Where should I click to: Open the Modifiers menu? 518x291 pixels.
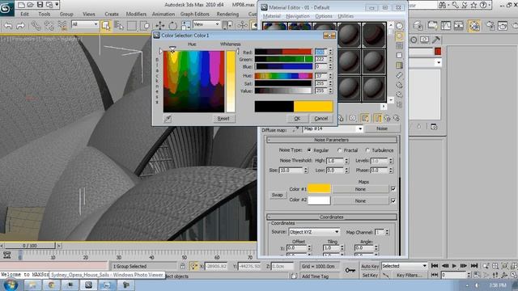136,15
